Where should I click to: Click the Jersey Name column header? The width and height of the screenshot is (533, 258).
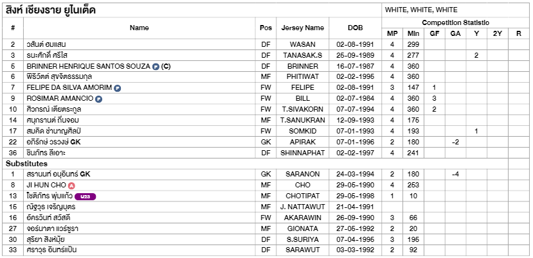pos(303,28)
